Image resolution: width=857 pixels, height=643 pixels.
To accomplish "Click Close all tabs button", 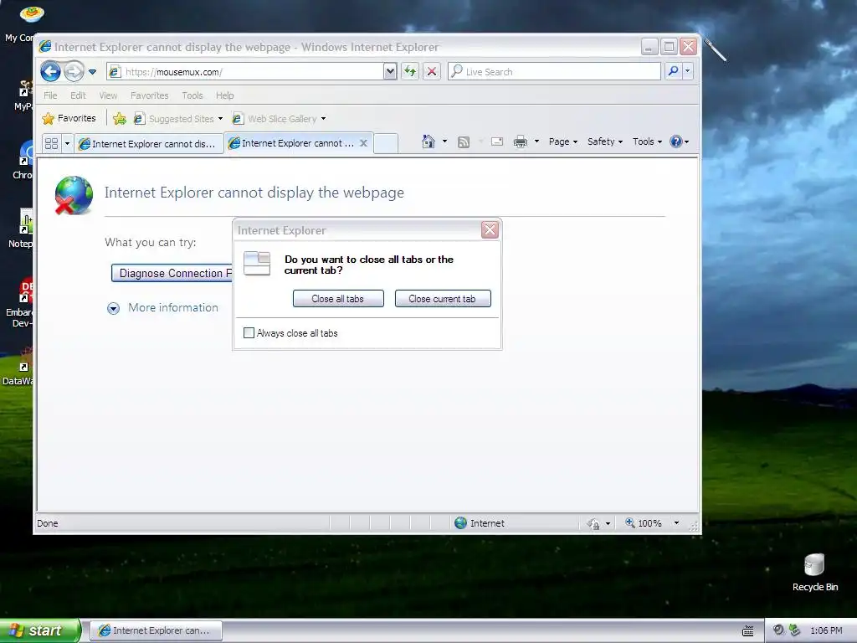I will [338, 299].
